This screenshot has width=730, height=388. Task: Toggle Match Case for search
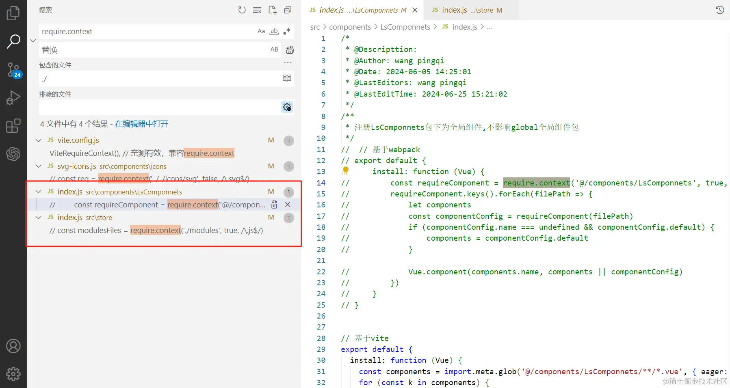click(261, 31)
